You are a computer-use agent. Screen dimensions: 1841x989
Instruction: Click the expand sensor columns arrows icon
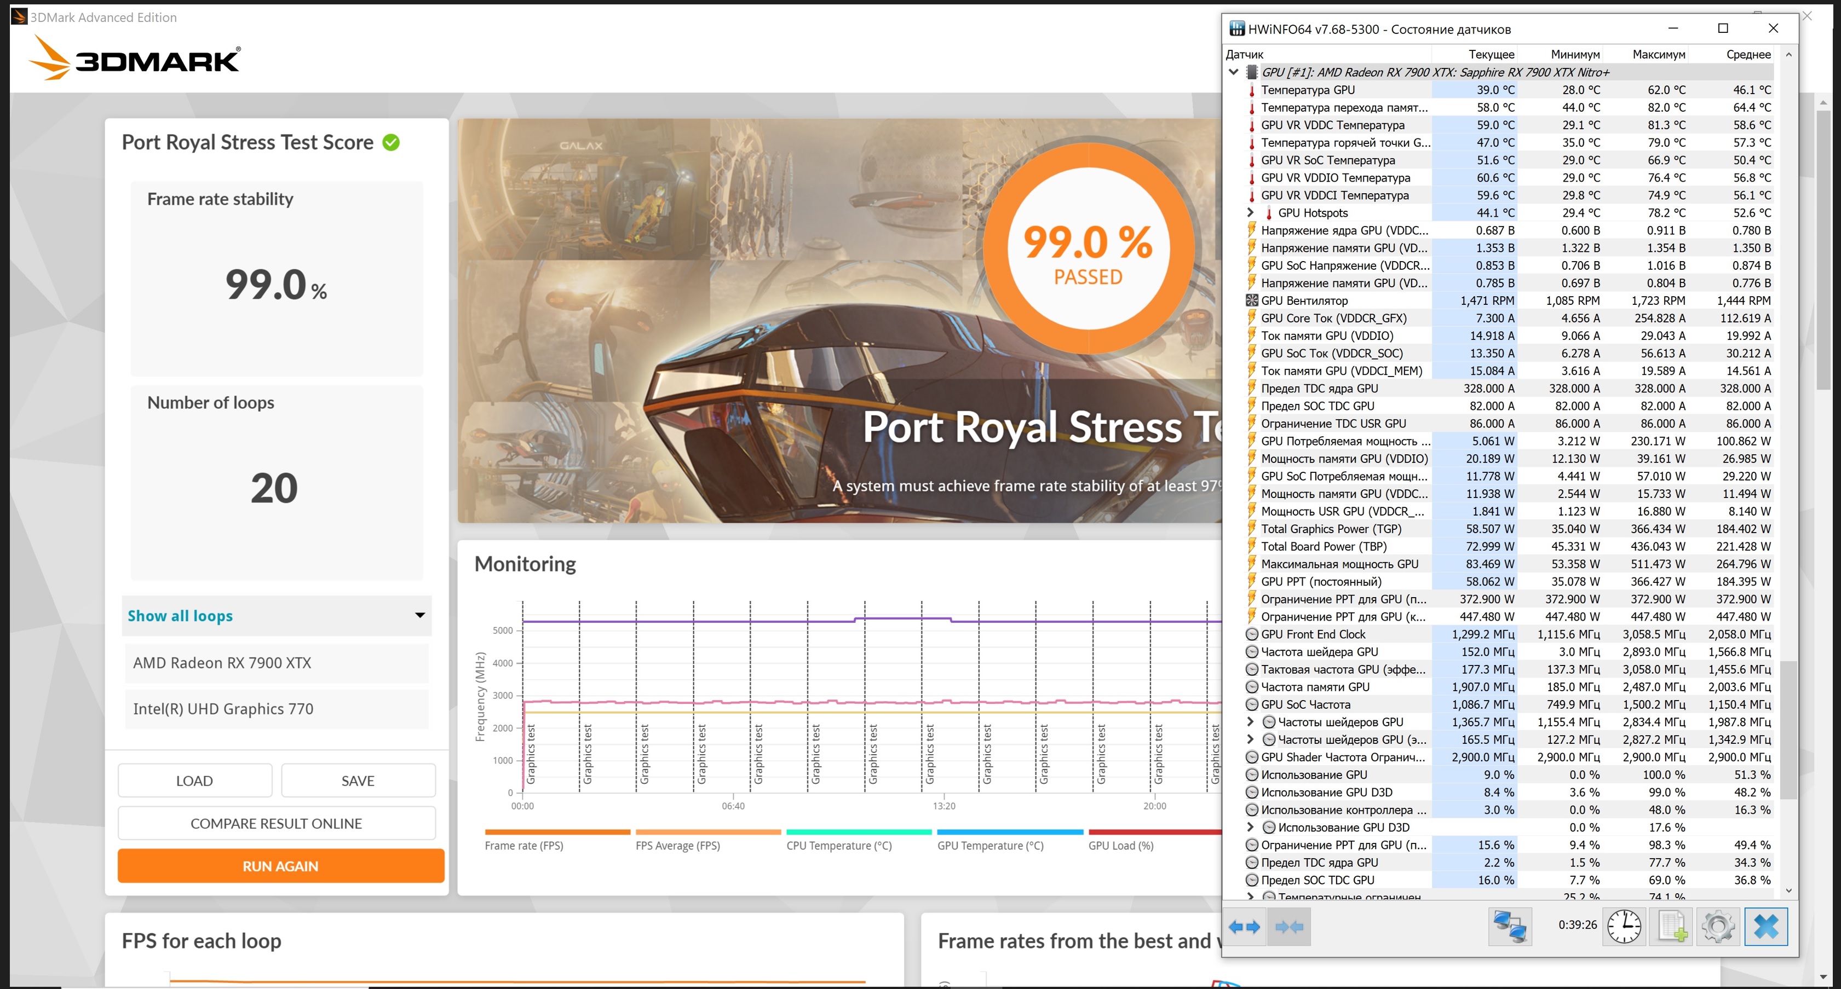[x=1244, y=927]
